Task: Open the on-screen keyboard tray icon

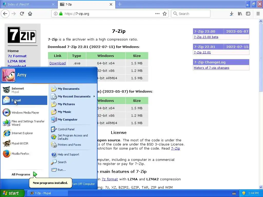Action: [x=234, y=193]
